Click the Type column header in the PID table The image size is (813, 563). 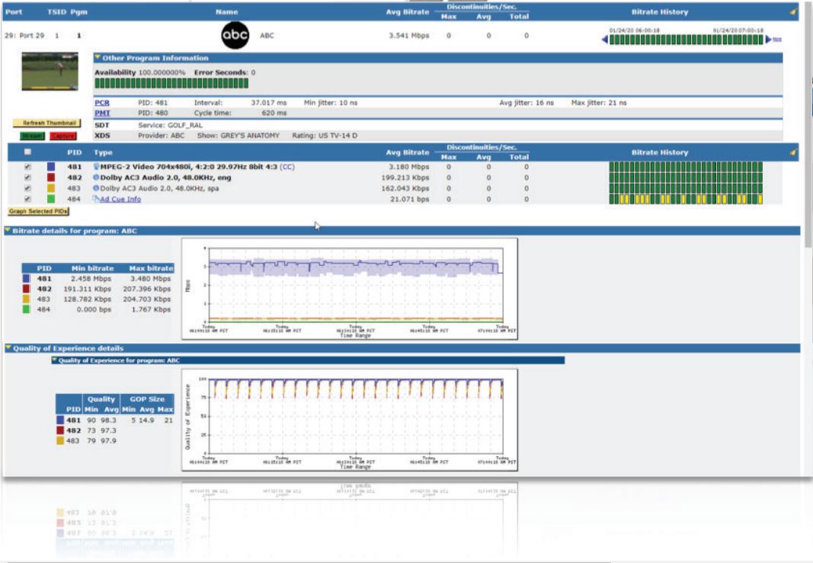click(x=103, y=152)
